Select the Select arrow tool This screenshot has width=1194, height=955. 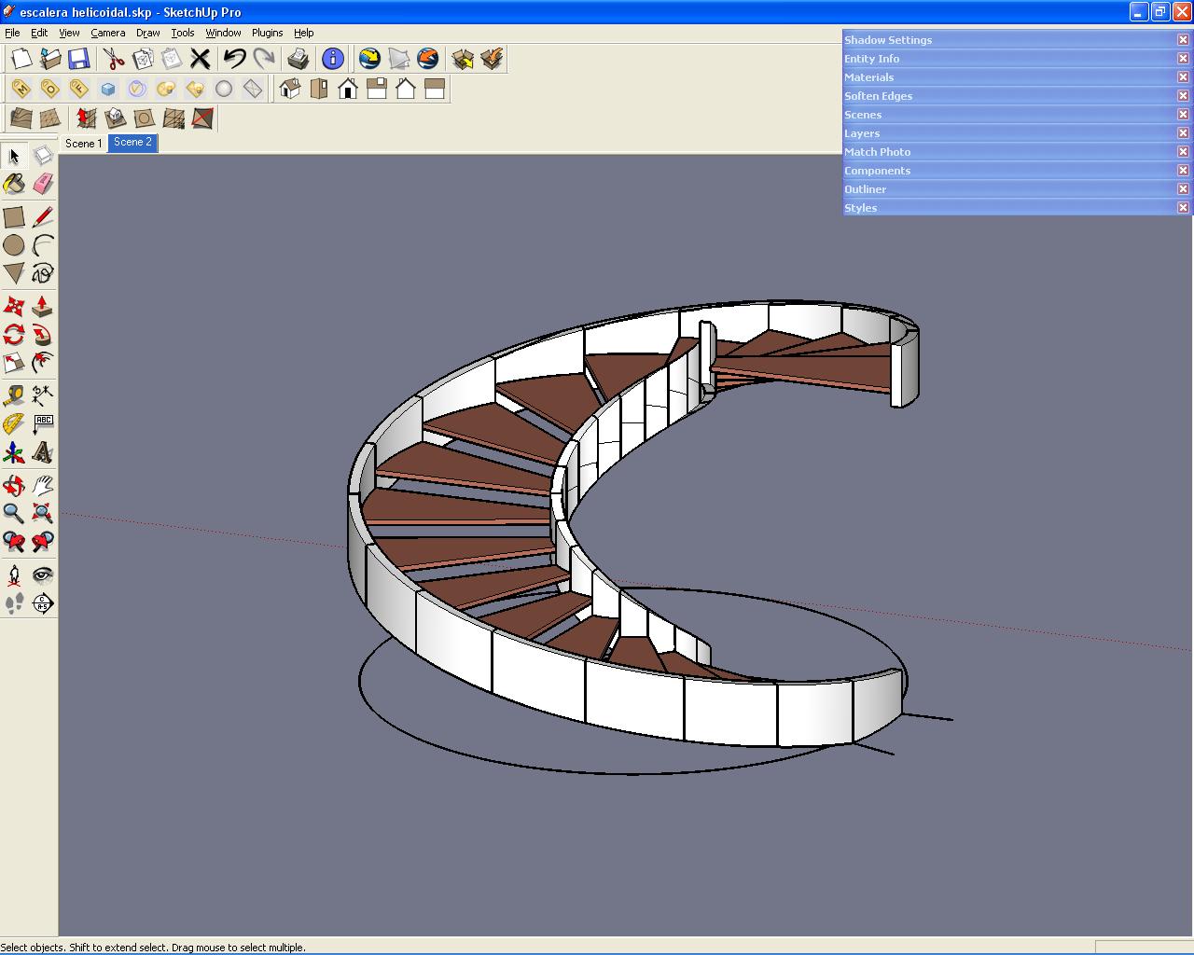tap(14, 157)
